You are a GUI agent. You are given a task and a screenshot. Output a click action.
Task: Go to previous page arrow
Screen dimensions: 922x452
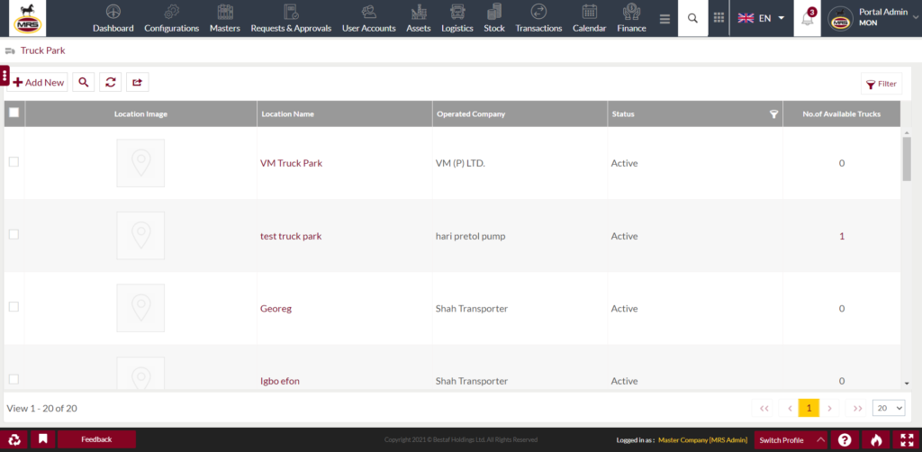[789, 408]
